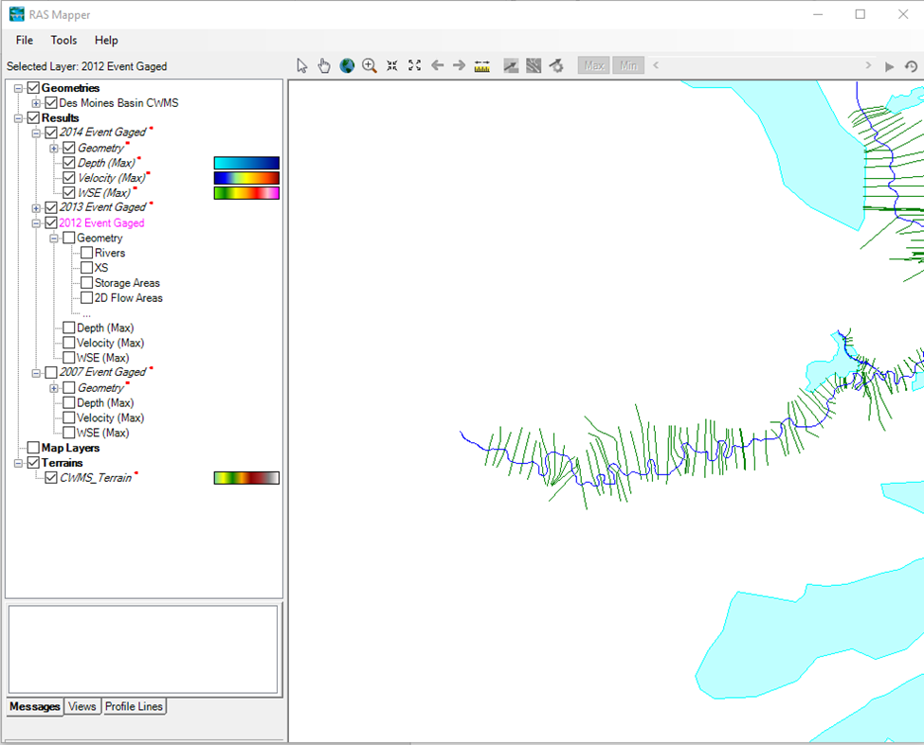Click the Min profile button
Image resolution: width=924 pixels, height=745 pixels.
click(628, 66)
